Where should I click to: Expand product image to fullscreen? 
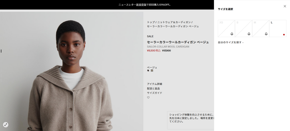coord(6,125)
